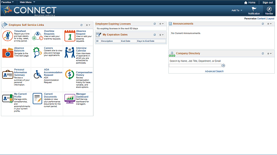
Task: Open the Overtime Requests icon
Action: click(x=38, y=36)
